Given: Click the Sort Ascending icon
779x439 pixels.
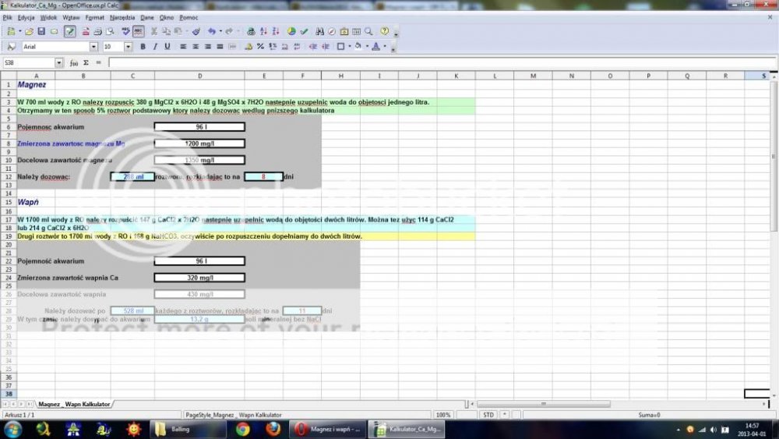Looking at the screenshot, I should point(264,32).
